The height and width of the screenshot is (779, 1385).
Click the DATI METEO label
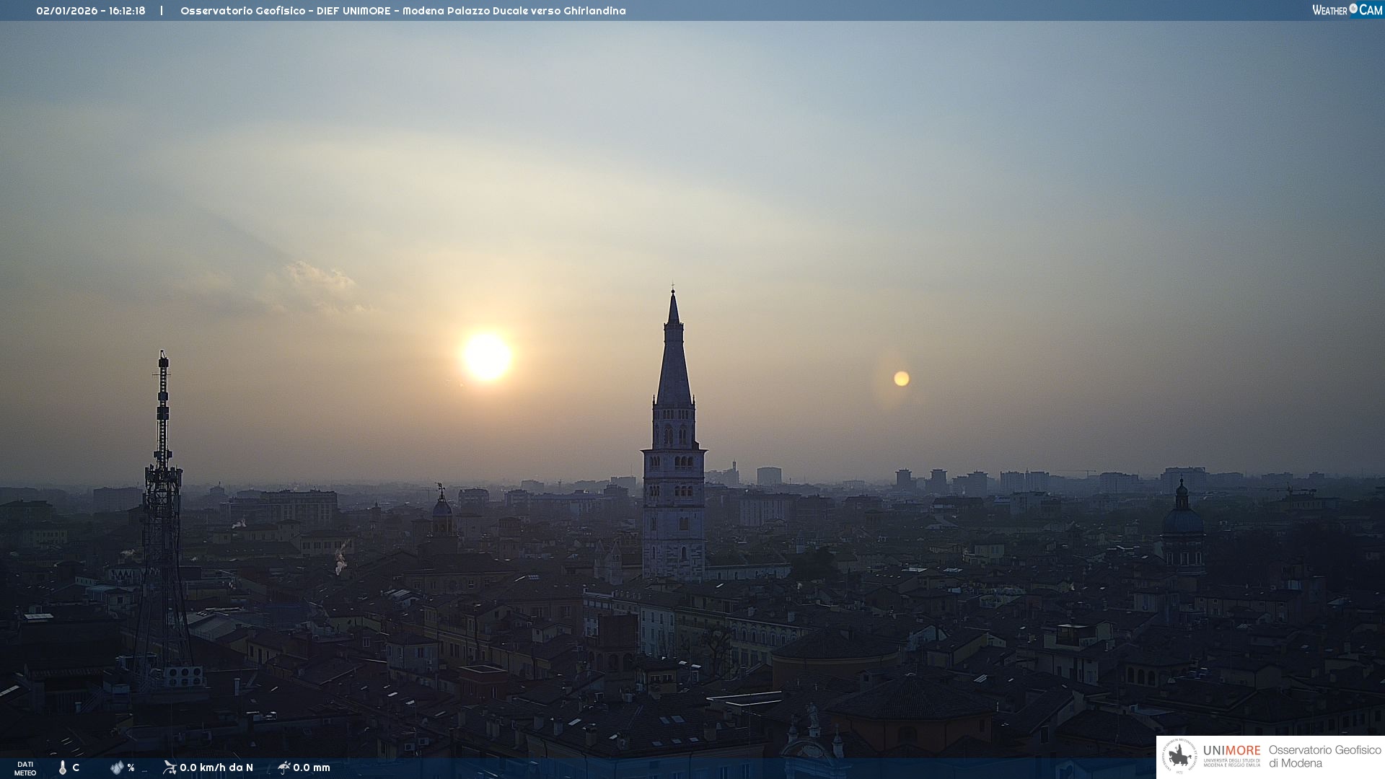click(25, 768)
